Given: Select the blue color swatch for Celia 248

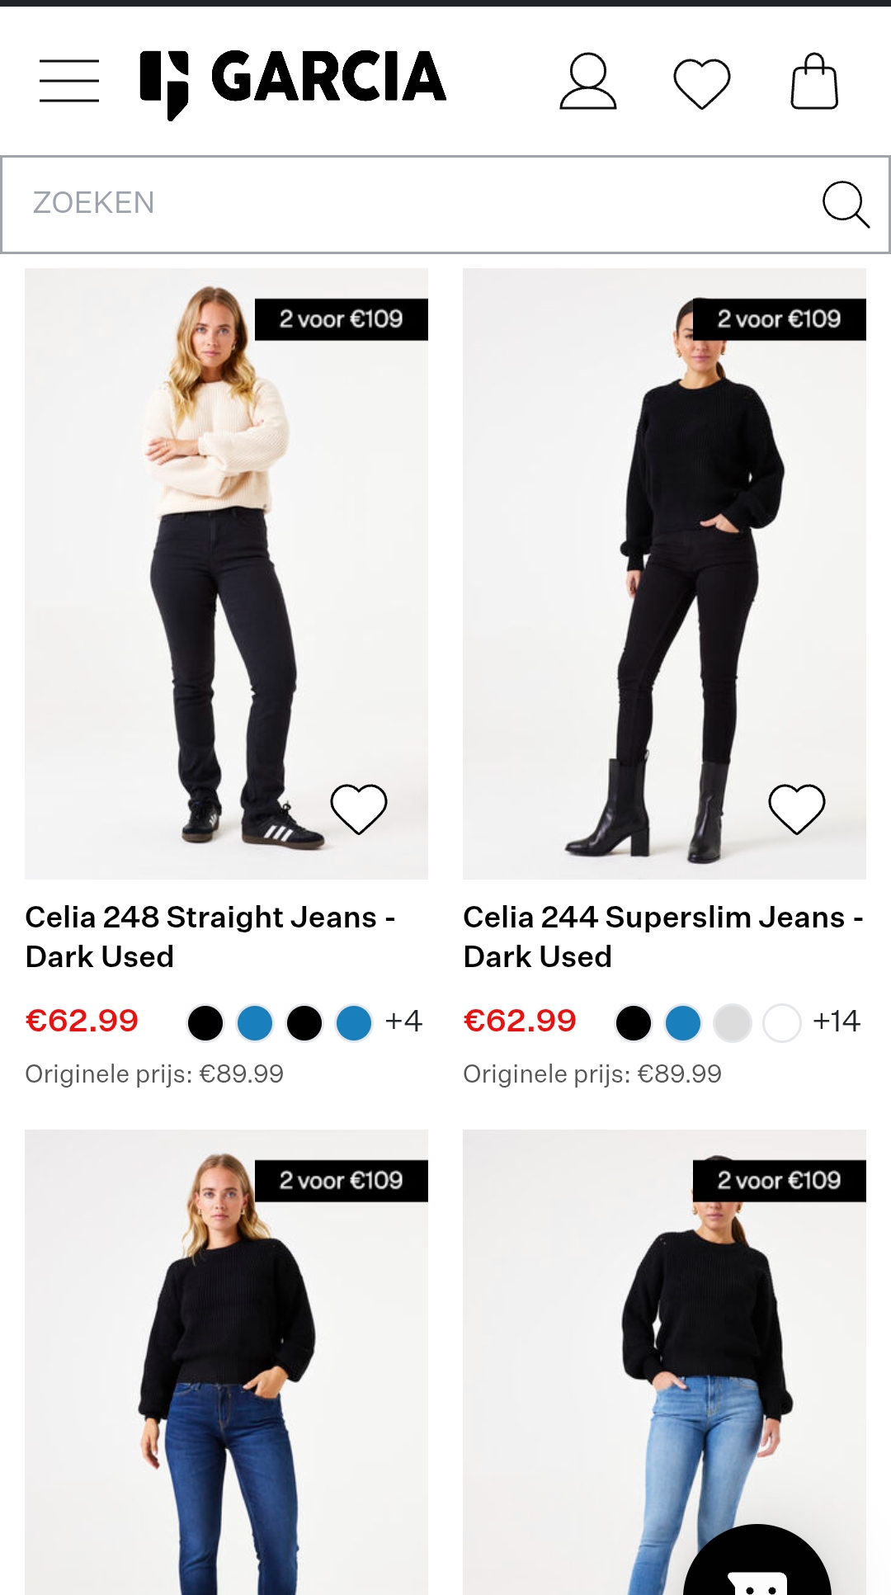Looking at the screenshot, I should tap(254, 1021).
